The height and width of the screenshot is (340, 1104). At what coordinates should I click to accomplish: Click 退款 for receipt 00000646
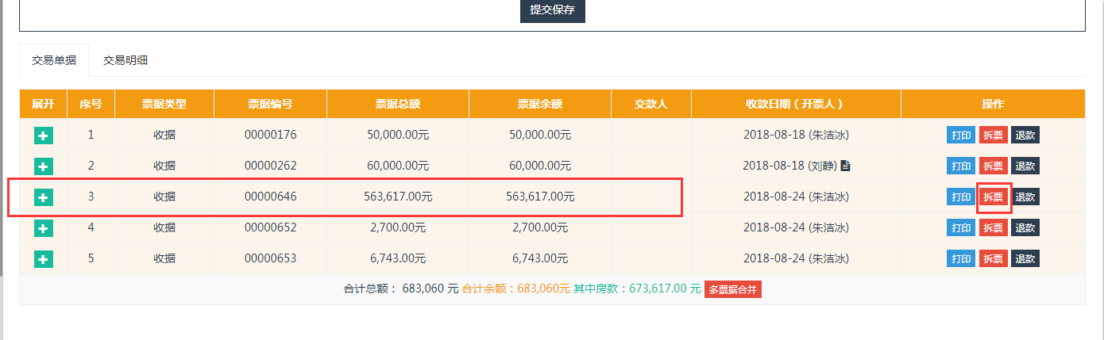click(x=1025, y=197)
